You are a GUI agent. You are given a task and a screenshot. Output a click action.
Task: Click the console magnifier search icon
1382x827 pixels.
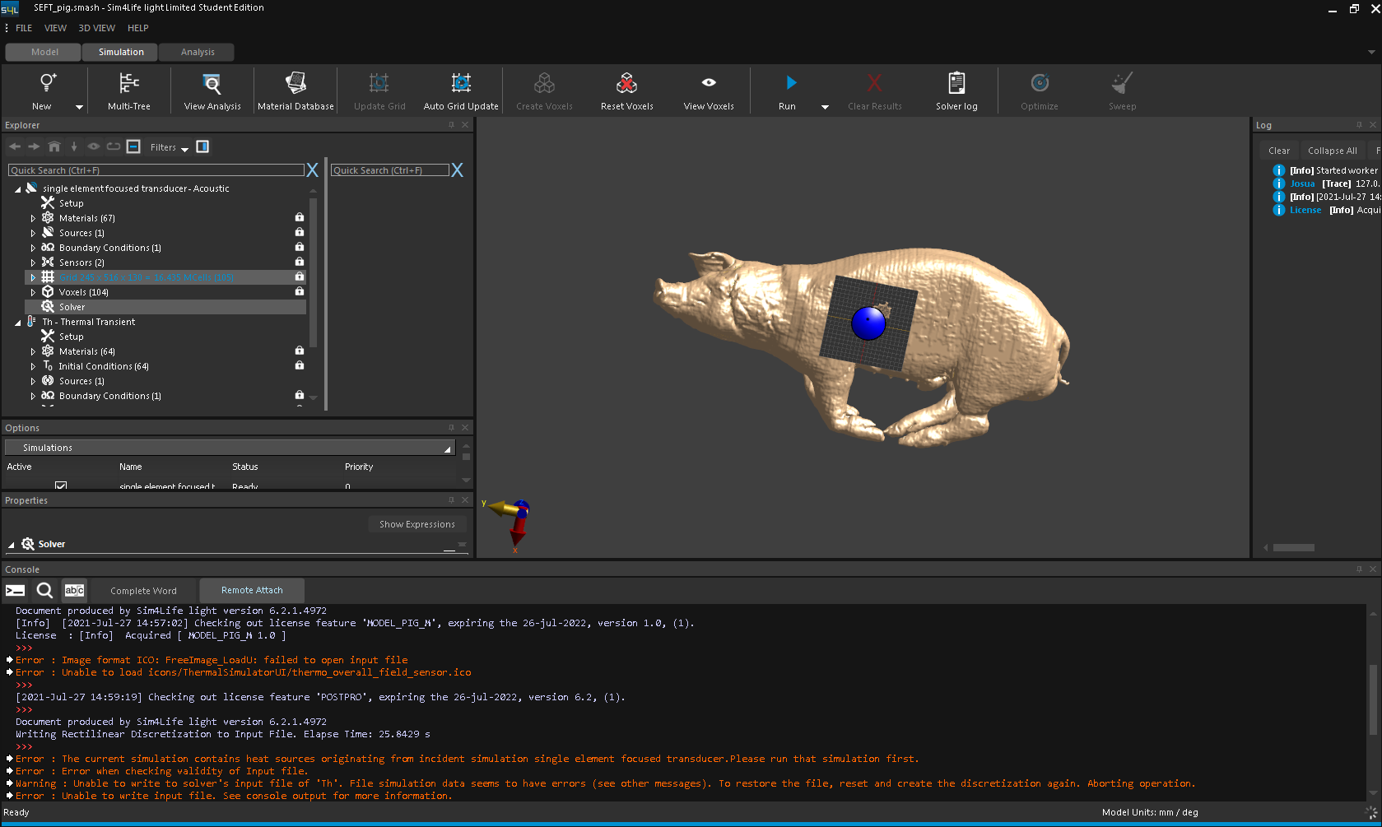44,590
